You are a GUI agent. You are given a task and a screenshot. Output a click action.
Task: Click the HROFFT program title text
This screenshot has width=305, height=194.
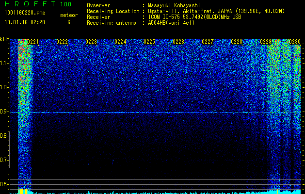[30, 4]
